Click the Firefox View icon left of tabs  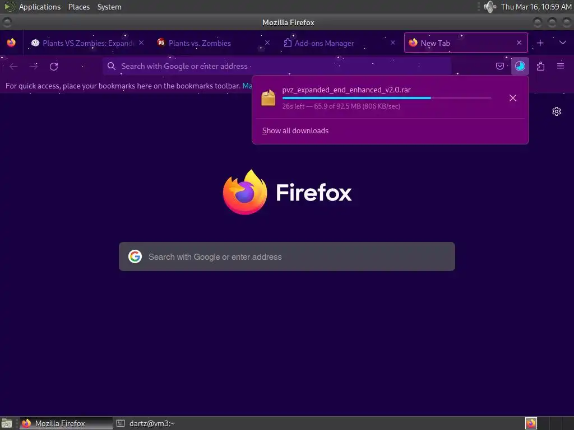11,43
